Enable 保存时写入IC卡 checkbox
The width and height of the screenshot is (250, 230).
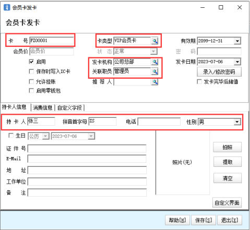coord(31,71)
